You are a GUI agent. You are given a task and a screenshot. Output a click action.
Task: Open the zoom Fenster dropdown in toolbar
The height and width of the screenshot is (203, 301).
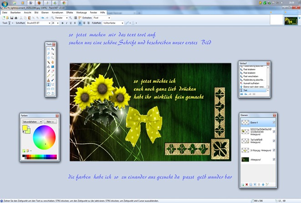click(61, 18)
